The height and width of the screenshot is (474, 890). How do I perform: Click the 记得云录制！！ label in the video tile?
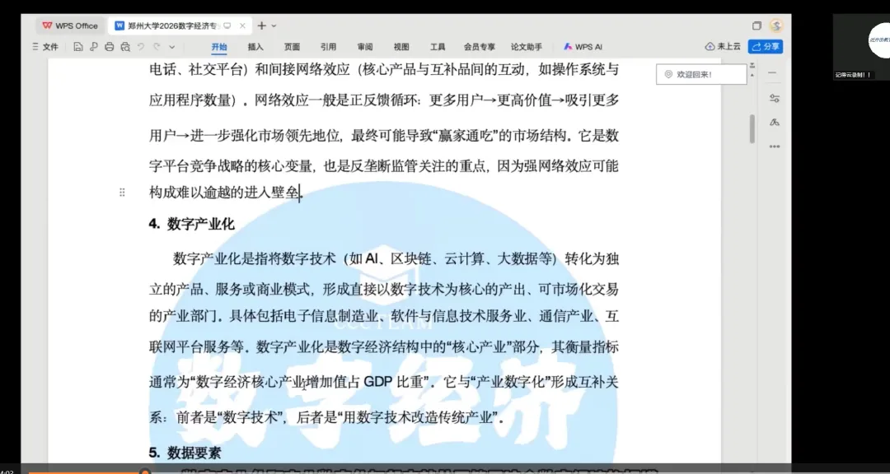click(854, 75)
